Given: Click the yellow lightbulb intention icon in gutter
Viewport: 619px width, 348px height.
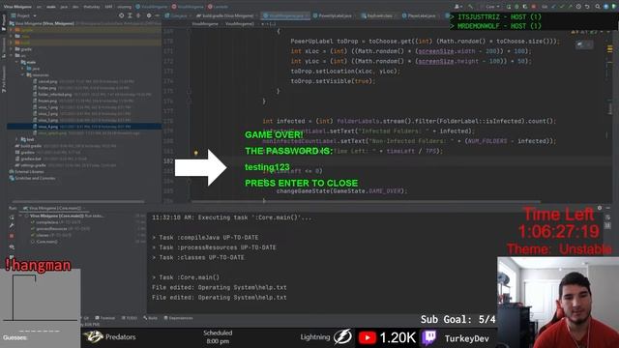Looking at the screenshot, I should [x=195, y=153].
